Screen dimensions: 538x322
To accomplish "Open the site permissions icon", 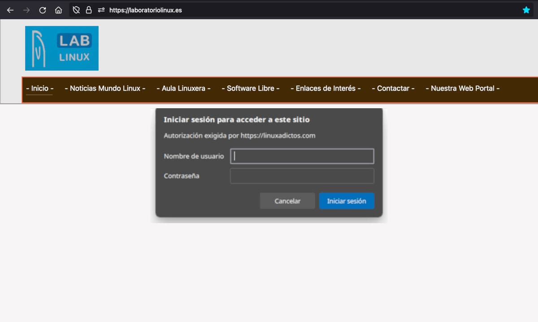I will [101, 10].
